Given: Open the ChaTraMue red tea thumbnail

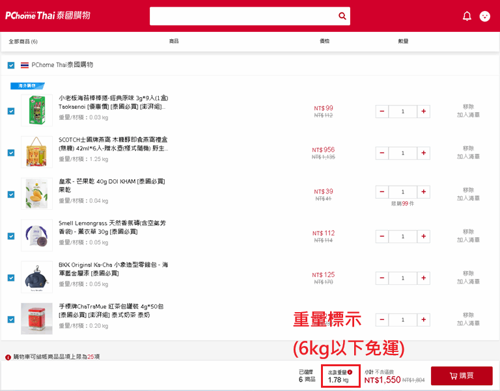Looking at the screenshot, I should pyautogui.click(x=36, y=319).
